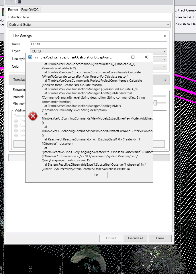Open the Layer CURB dropdown
Image resolution: width=196 pixels, height=274 pixels.
pos(99,51)
